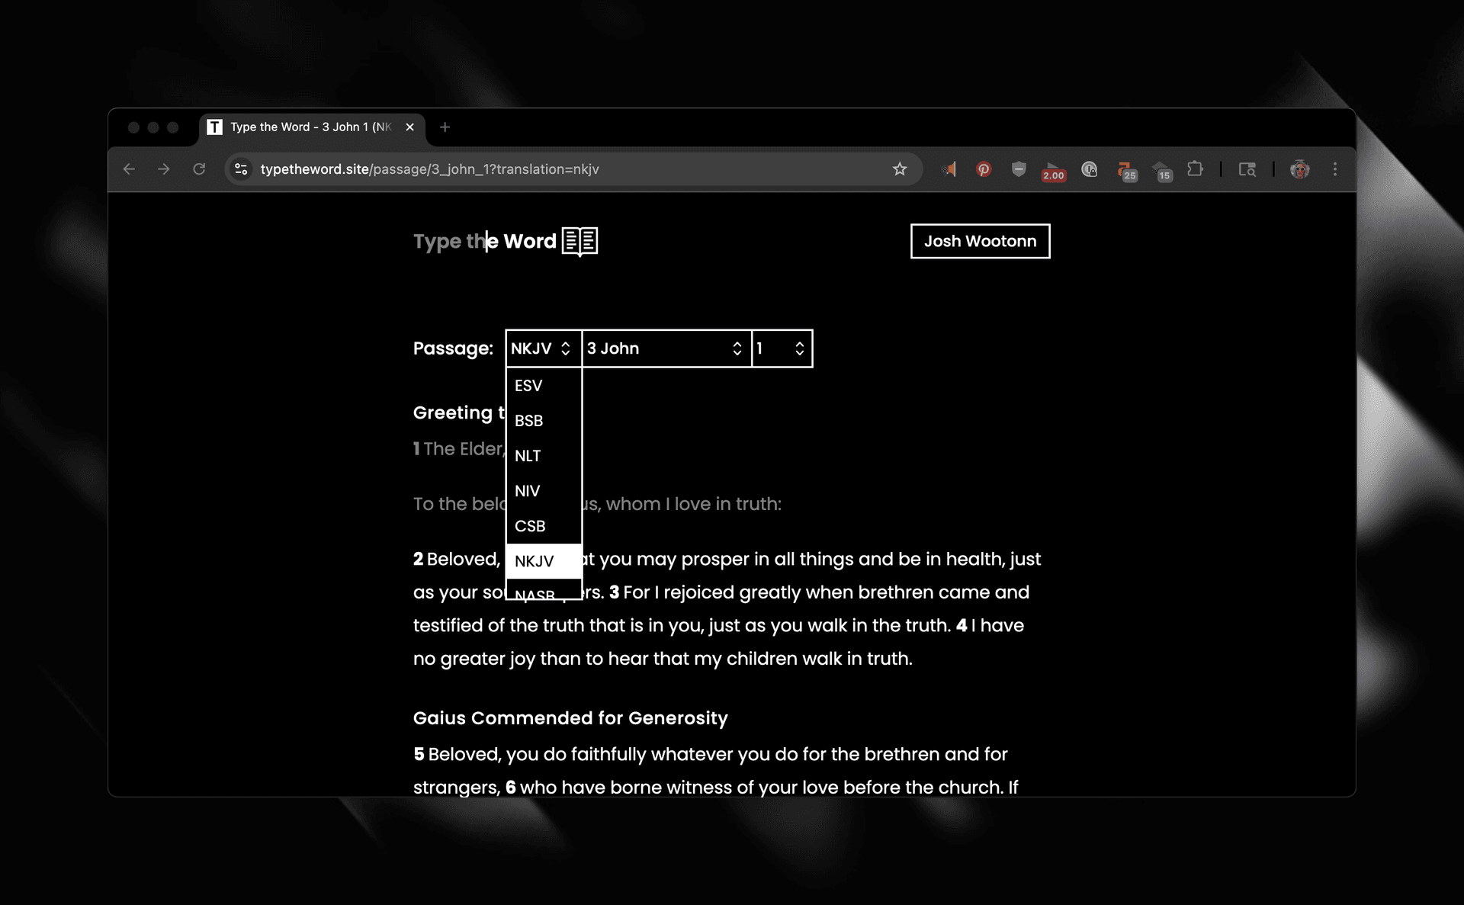Screen dimensions: 1464x905
Task: Reload the Type the Word page
Action: 199,169
